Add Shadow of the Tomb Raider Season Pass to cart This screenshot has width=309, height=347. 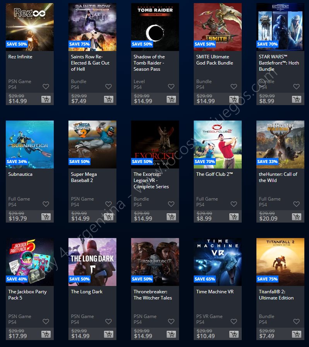(x=171, y=99)
